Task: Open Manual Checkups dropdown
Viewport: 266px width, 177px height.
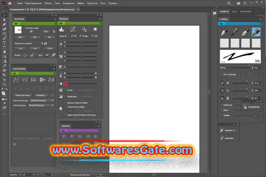Action: click(x=42, y=101)
